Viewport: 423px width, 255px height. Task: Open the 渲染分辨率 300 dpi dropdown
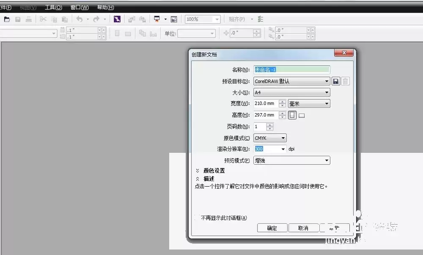point(283,149)
